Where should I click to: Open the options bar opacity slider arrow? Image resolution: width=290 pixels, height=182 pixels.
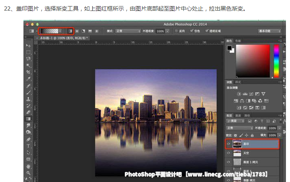pos(167,31)
